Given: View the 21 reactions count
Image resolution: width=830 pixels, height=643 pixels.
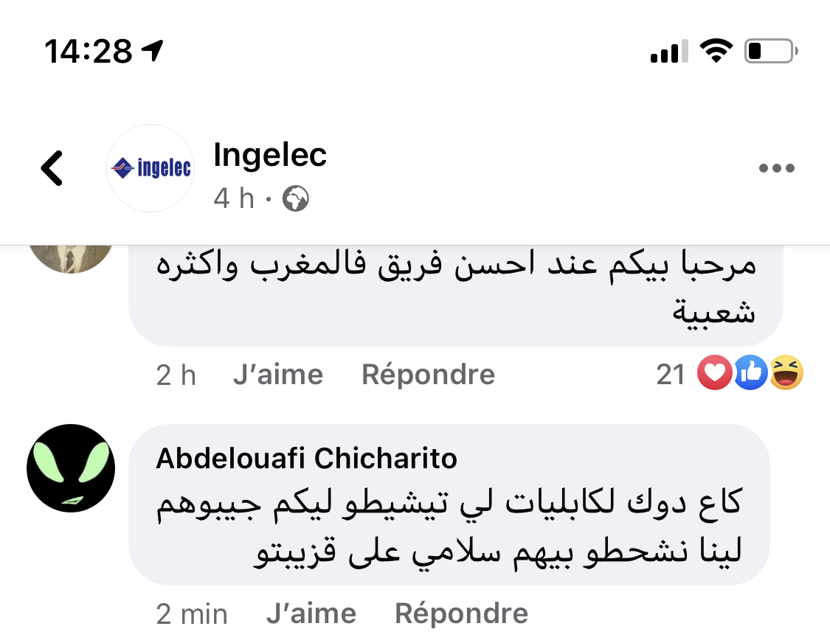Looking at the screenshot, I should click(671, 375).
